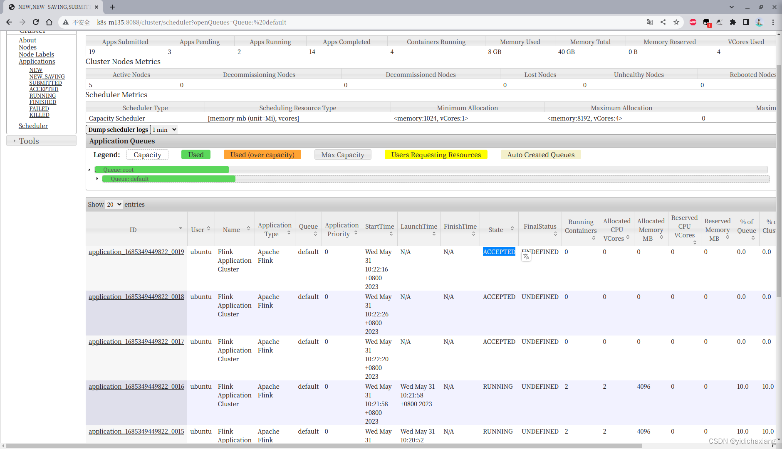The width and height of the screenshot is (782, 449).
Task: Click Active Nodes count 5 link
Action: click(91, 85)
